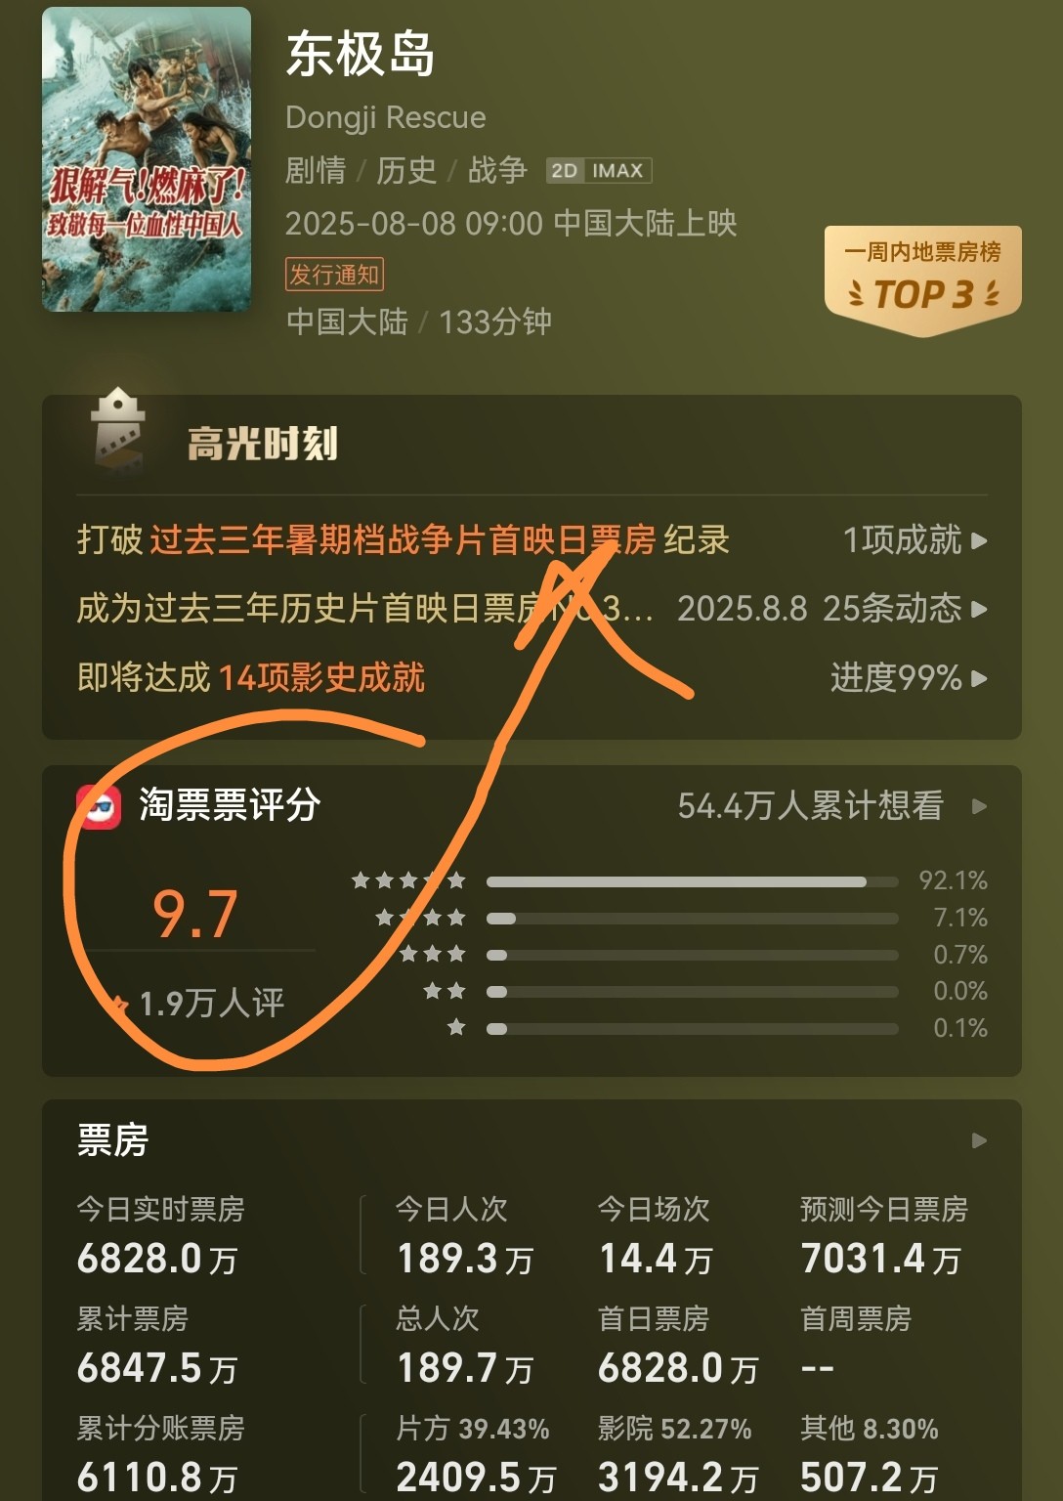1063x1501 pixels.
Task: Tap the 预测今日票房 7031.4万 figure
Action: tap(881, 1259)
